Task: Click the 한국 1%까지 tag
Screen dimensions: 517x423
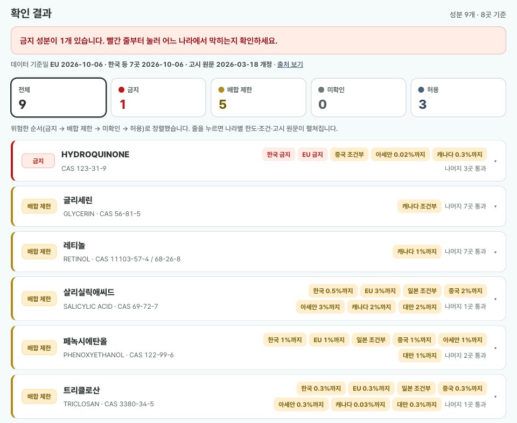Action: [285, 339]
